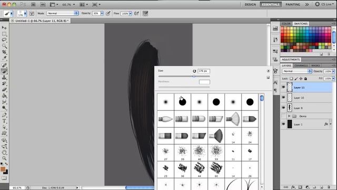
Task: Select Layer 10 in layers panel
Action: pos(306,98)
